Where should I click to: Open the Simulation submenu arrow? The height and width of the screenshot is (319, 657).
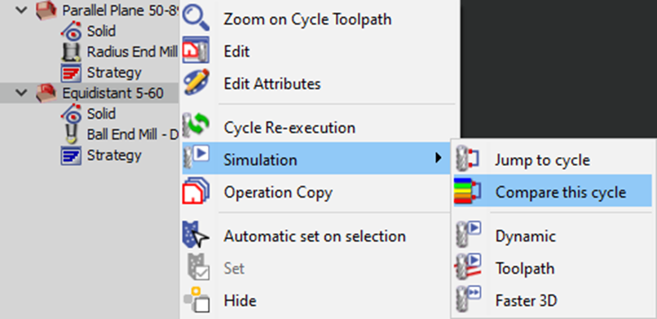438,158
